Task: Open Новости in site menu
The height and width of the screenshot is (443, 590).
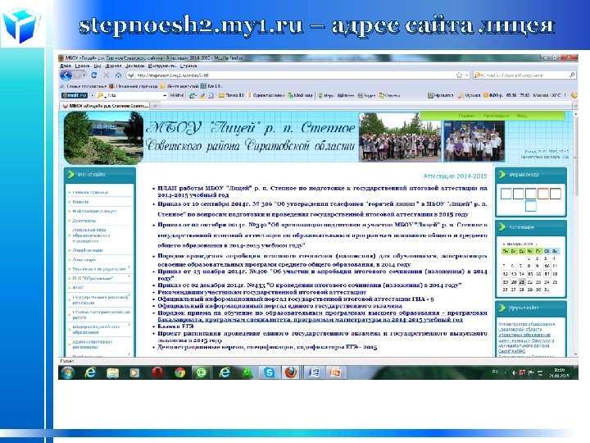Action: pyautogui.click(x=80, y=202)
